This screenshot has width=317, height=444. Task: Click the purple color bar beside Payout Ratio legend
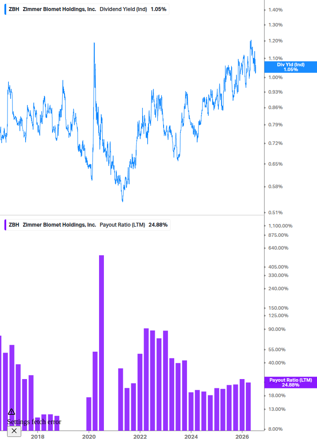[5, 225]
